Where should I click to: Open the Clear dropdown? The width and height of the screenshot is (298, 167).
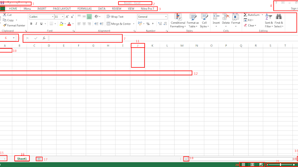[250, 26]
